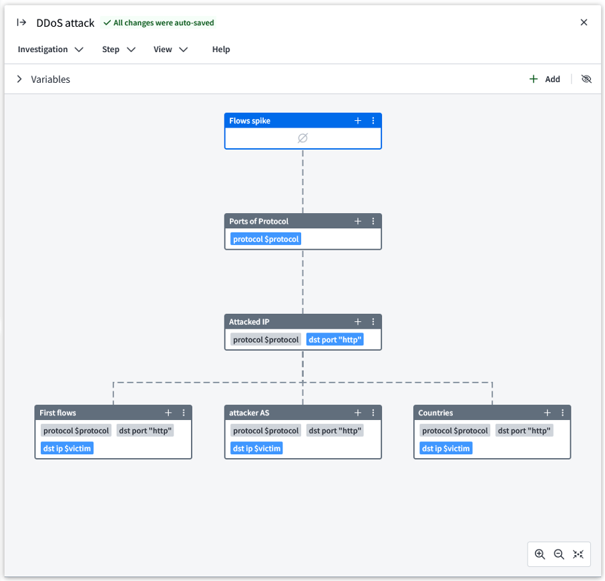Viewport: 605px width, 581px height.
Task: Open the Step dropdown menu
Action: click(118, 49)
